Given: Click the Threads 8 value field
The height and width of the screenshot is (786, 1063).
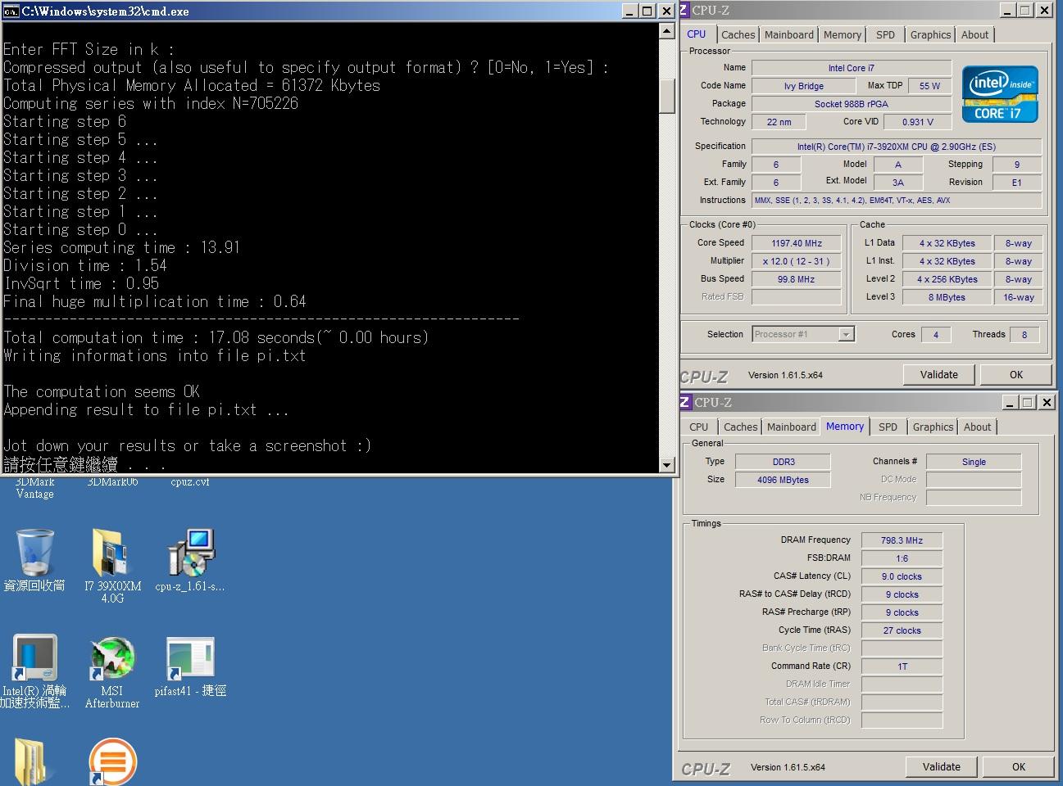Looking at the screenshot, I should [x=1024, y=334].
